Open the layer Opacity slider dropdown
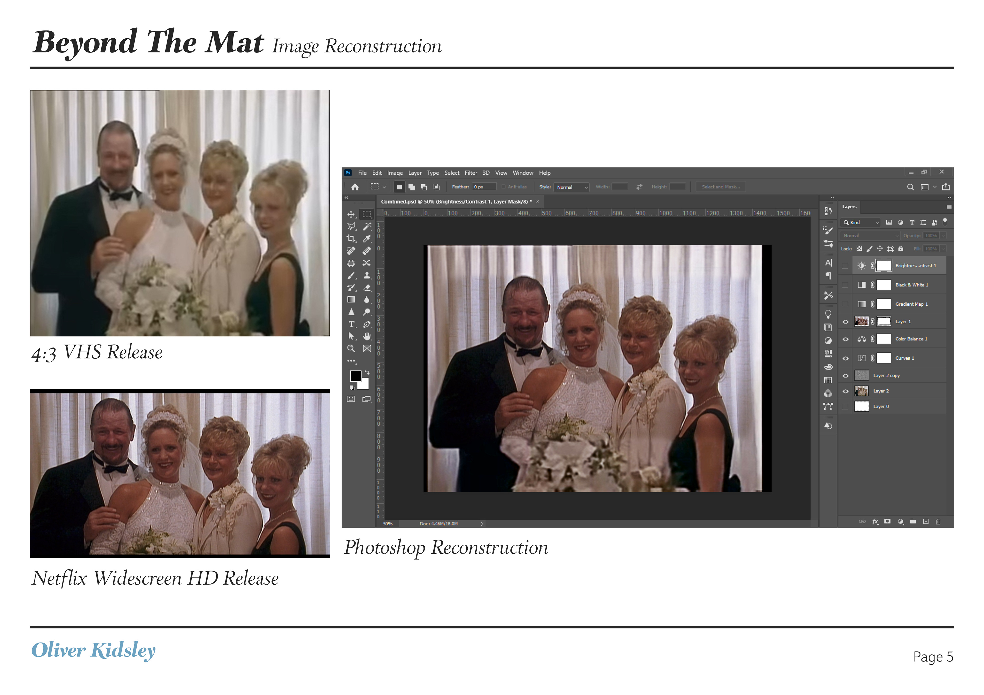984x695 pixels. point(943,236)
